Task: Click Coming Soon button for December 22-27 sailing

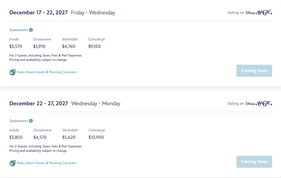Action: (254, 162)
